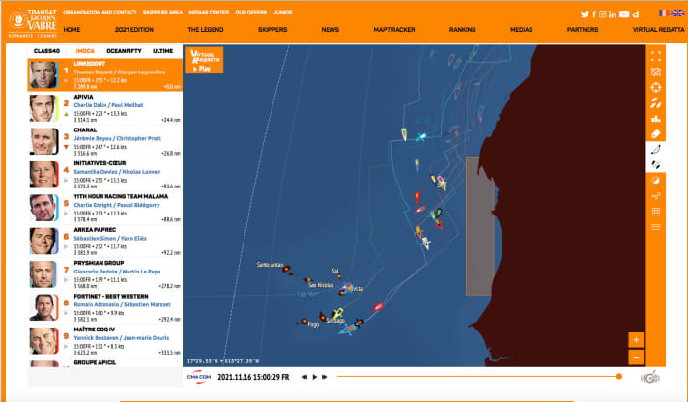Viewport: 688px width, 402px height.
Task: Open Junior link
Action: (x=283, y=13)
